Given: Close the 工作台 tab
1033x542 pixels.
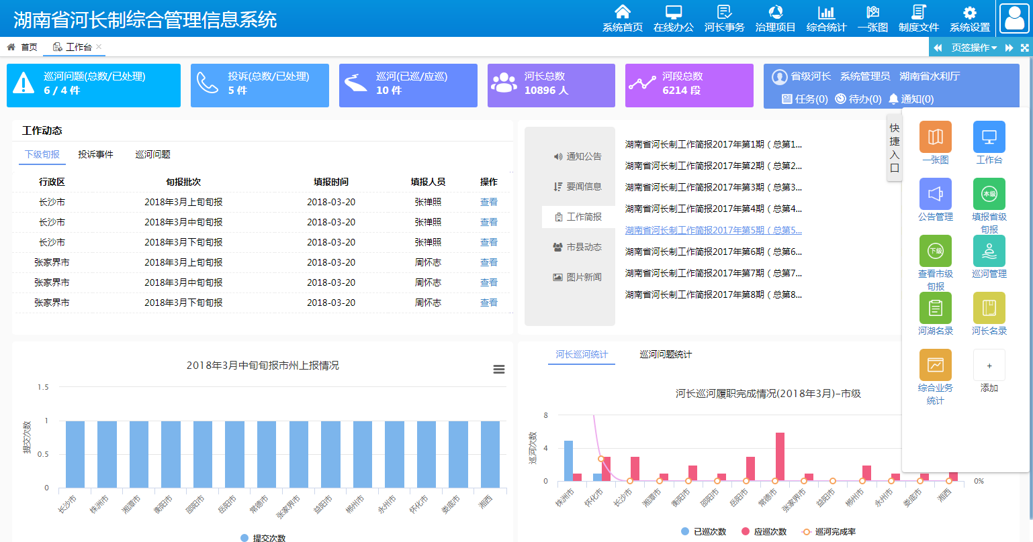Looking at the screenshot, I should tap(99, 47).
